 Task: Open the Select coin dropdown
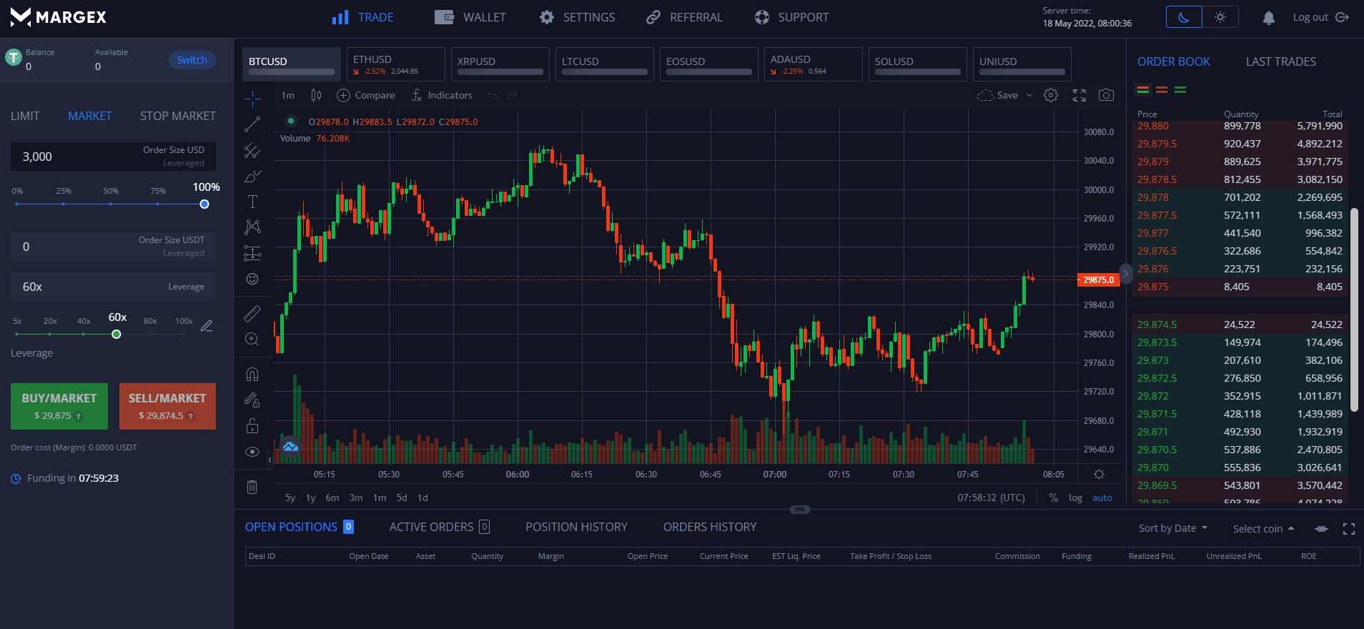click(x=1263, y=529)
